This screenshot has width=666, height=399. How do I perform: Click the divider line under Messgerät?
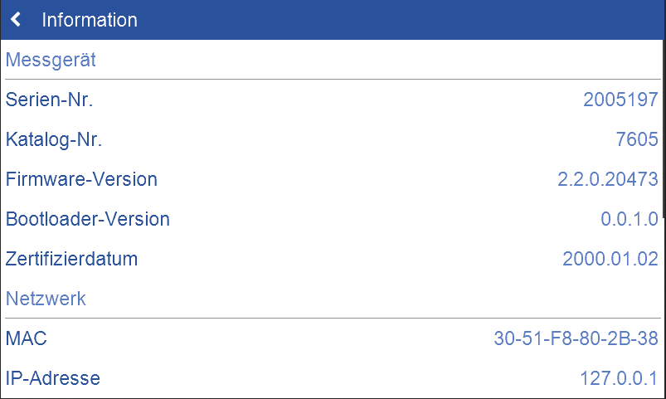[332, 80]
